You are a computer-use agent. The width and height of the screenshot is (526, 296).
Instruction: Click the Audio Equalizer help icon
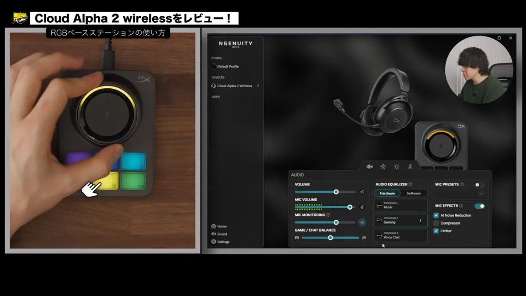click(x=411, y=184)
